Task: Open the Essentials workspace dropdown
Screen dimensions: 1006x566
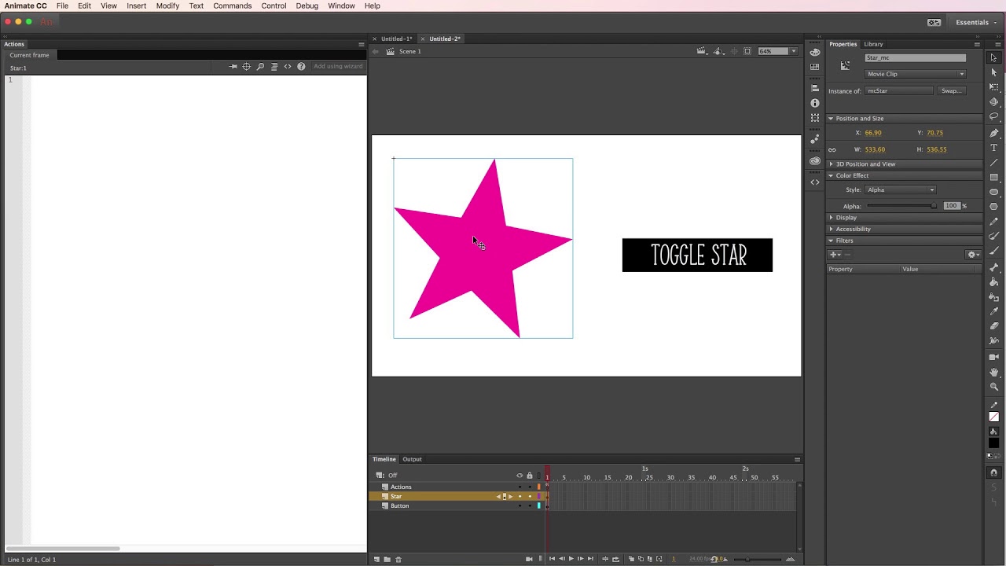Action: pos(976,23)
